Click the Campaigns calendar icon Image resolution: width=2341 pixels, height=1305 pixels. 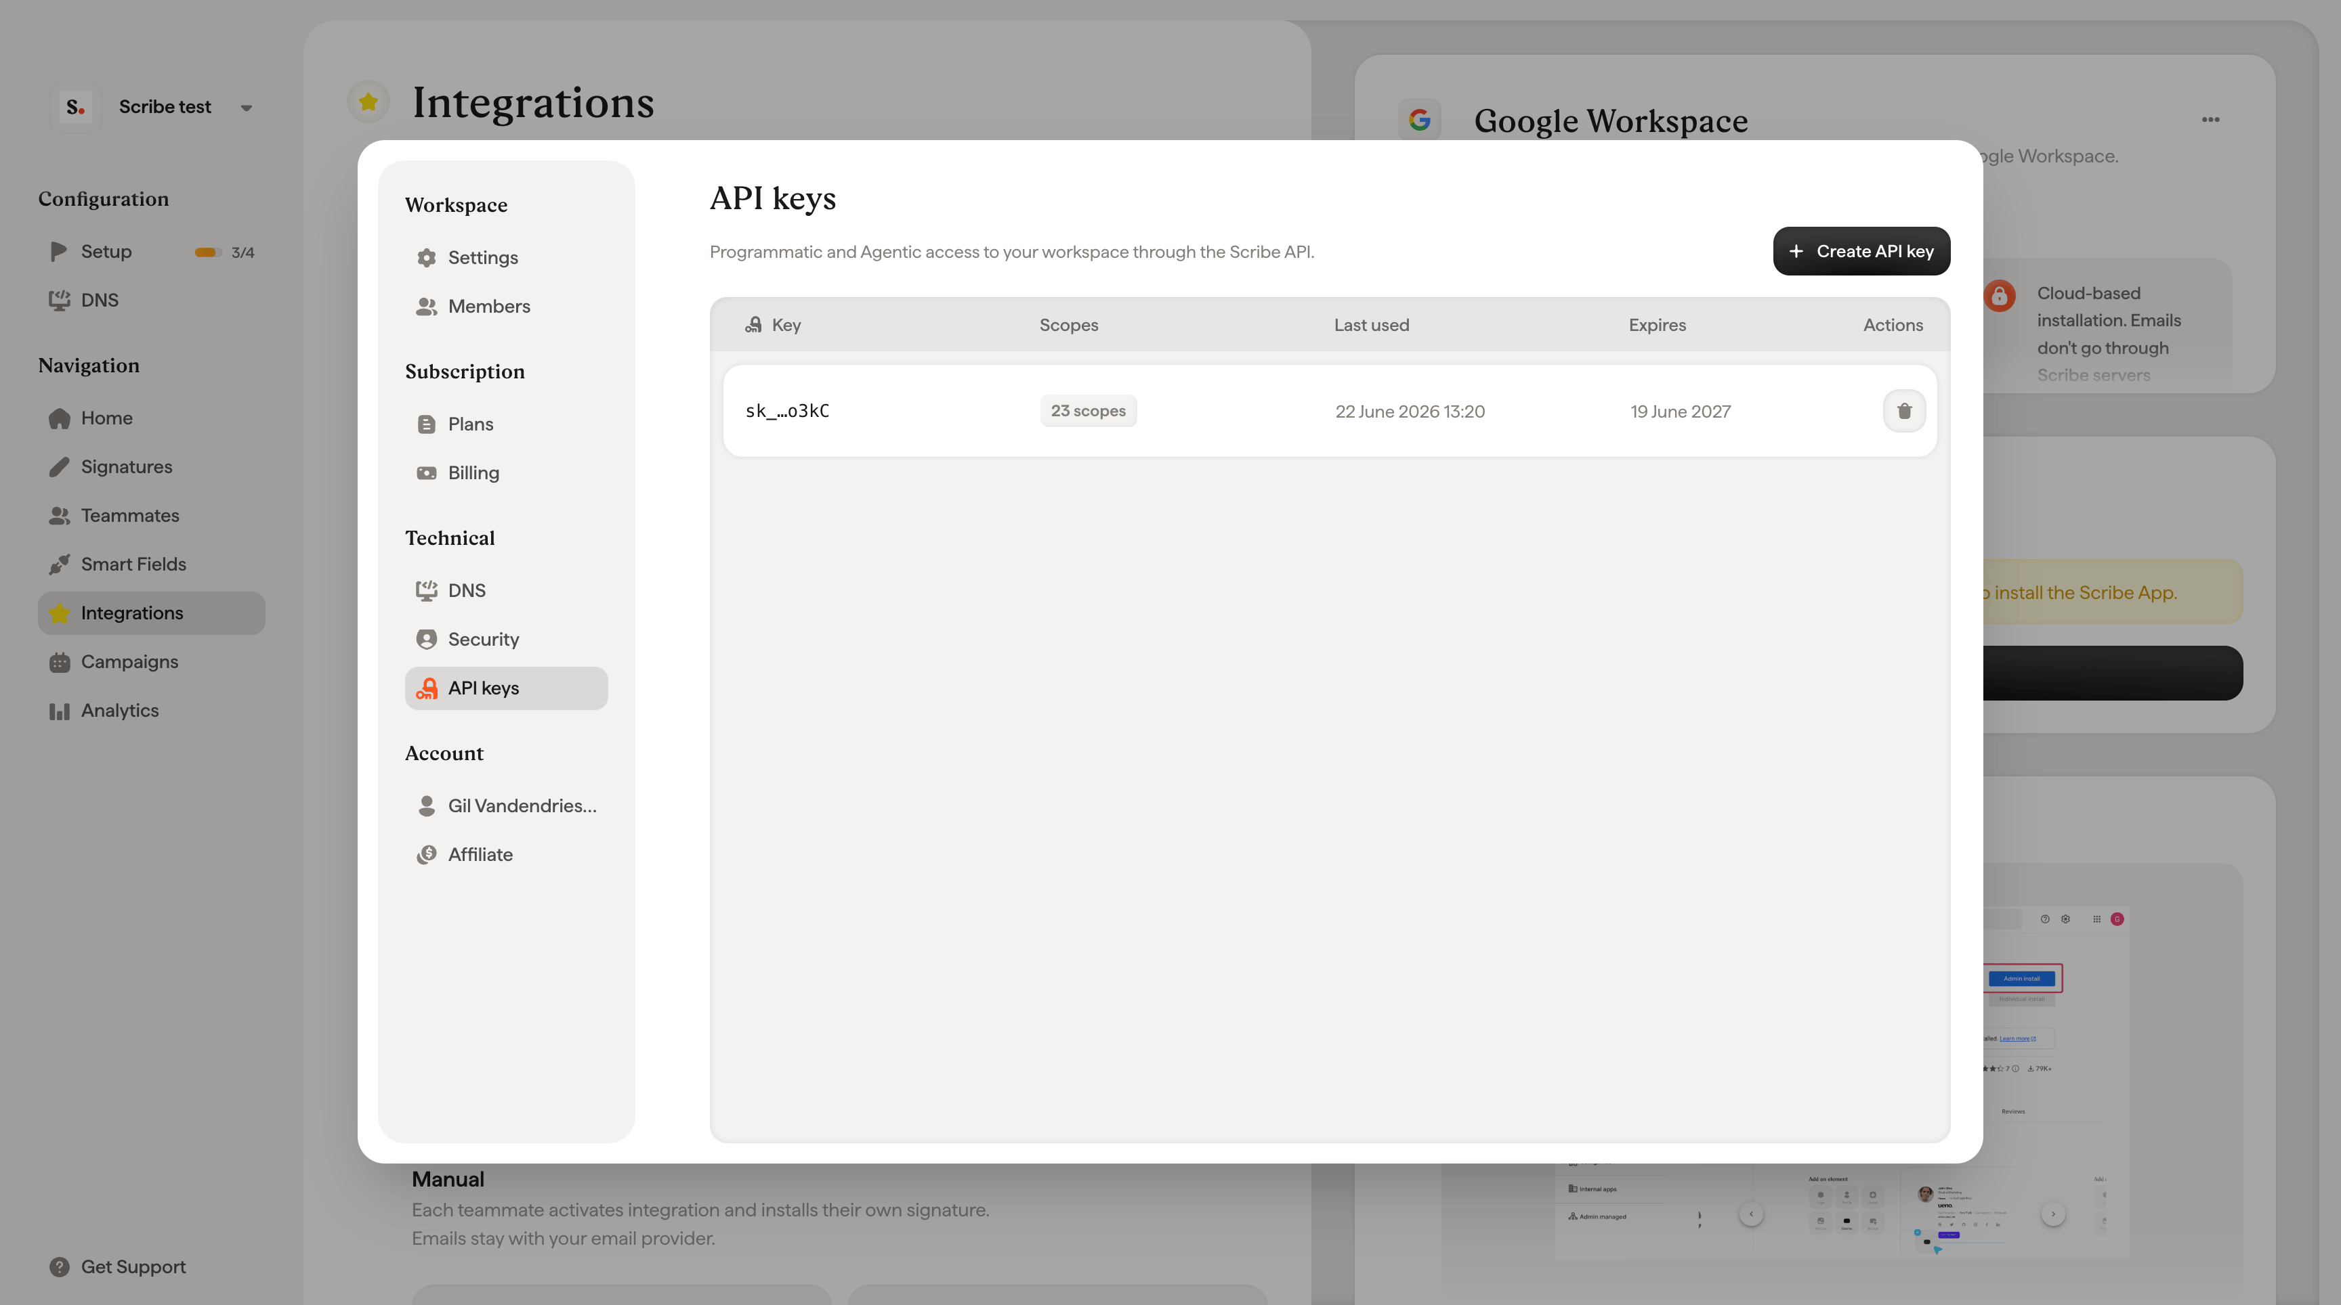[59, 662]
